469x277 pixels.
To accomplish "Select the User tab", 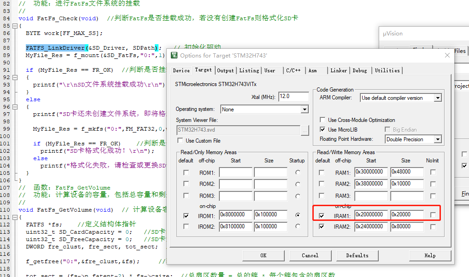I will pyautogui.click(x=270, y=70).
